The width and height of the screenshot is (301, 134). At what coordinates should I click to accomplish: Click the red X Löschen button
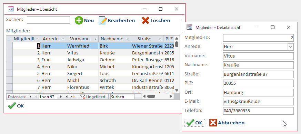tap(156, 20)
